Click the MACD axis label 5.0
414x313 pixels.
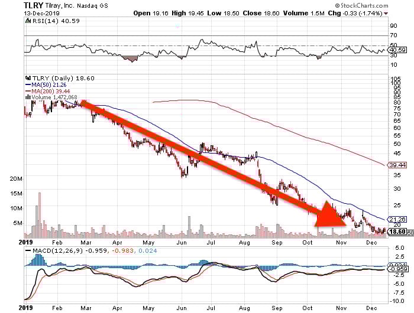point(400,248)
